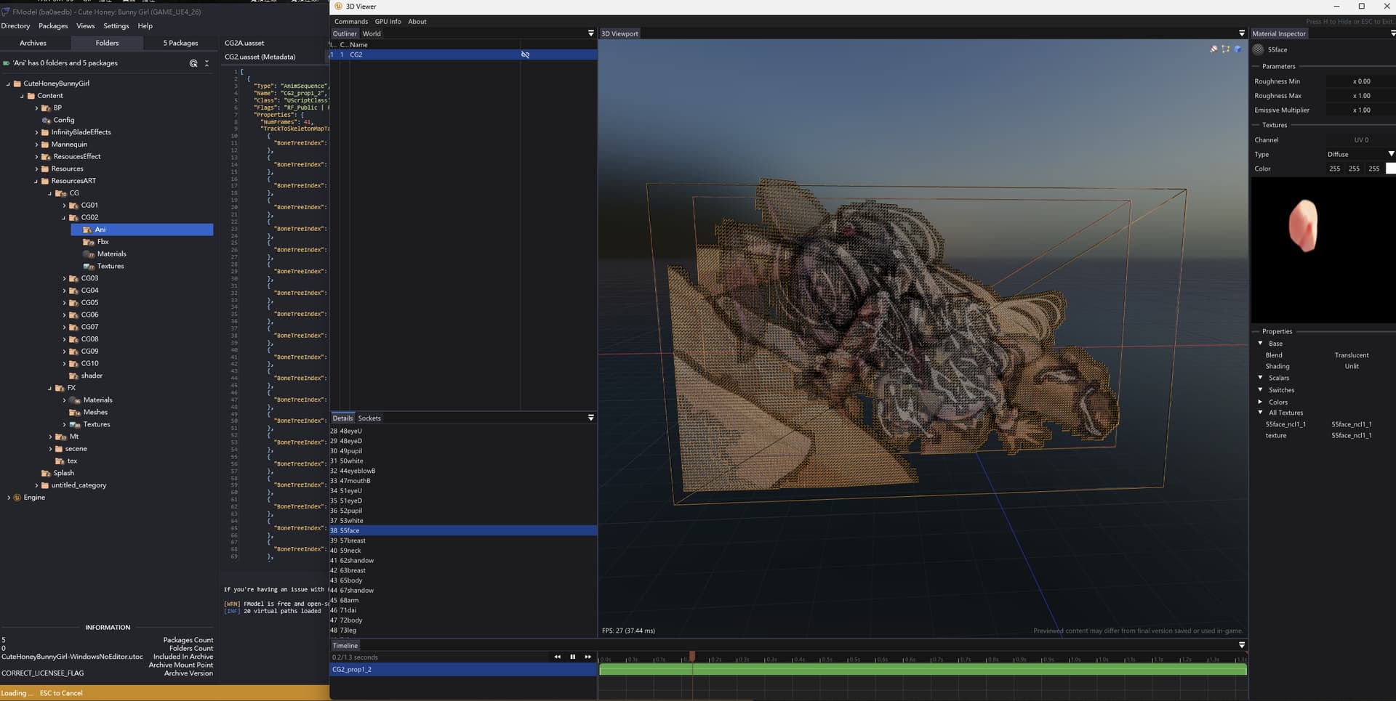
Task: Click the bounding box icon in viewport
Action: click(1226, 49)
